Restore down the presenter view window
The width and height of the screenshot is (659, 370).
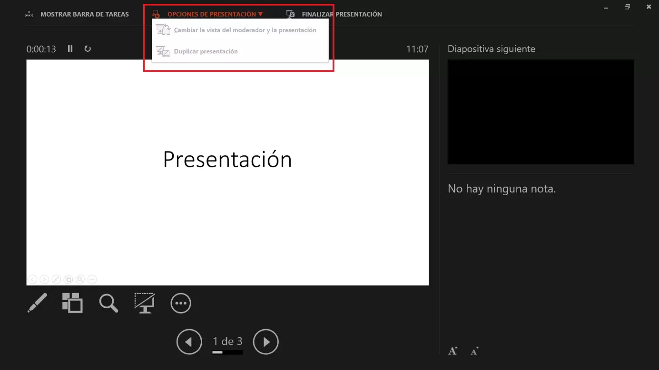(627, 7)
